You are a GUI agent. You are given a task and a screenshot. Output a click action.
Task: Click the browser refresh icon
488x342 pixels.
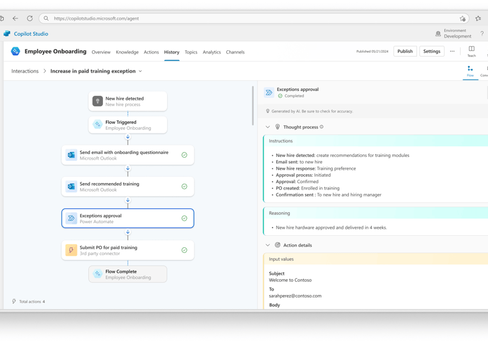[30, 18]
